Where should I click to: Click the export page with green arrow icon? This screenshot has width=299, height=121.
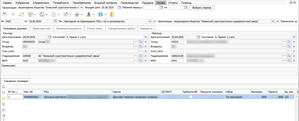[x=54, y=14]
